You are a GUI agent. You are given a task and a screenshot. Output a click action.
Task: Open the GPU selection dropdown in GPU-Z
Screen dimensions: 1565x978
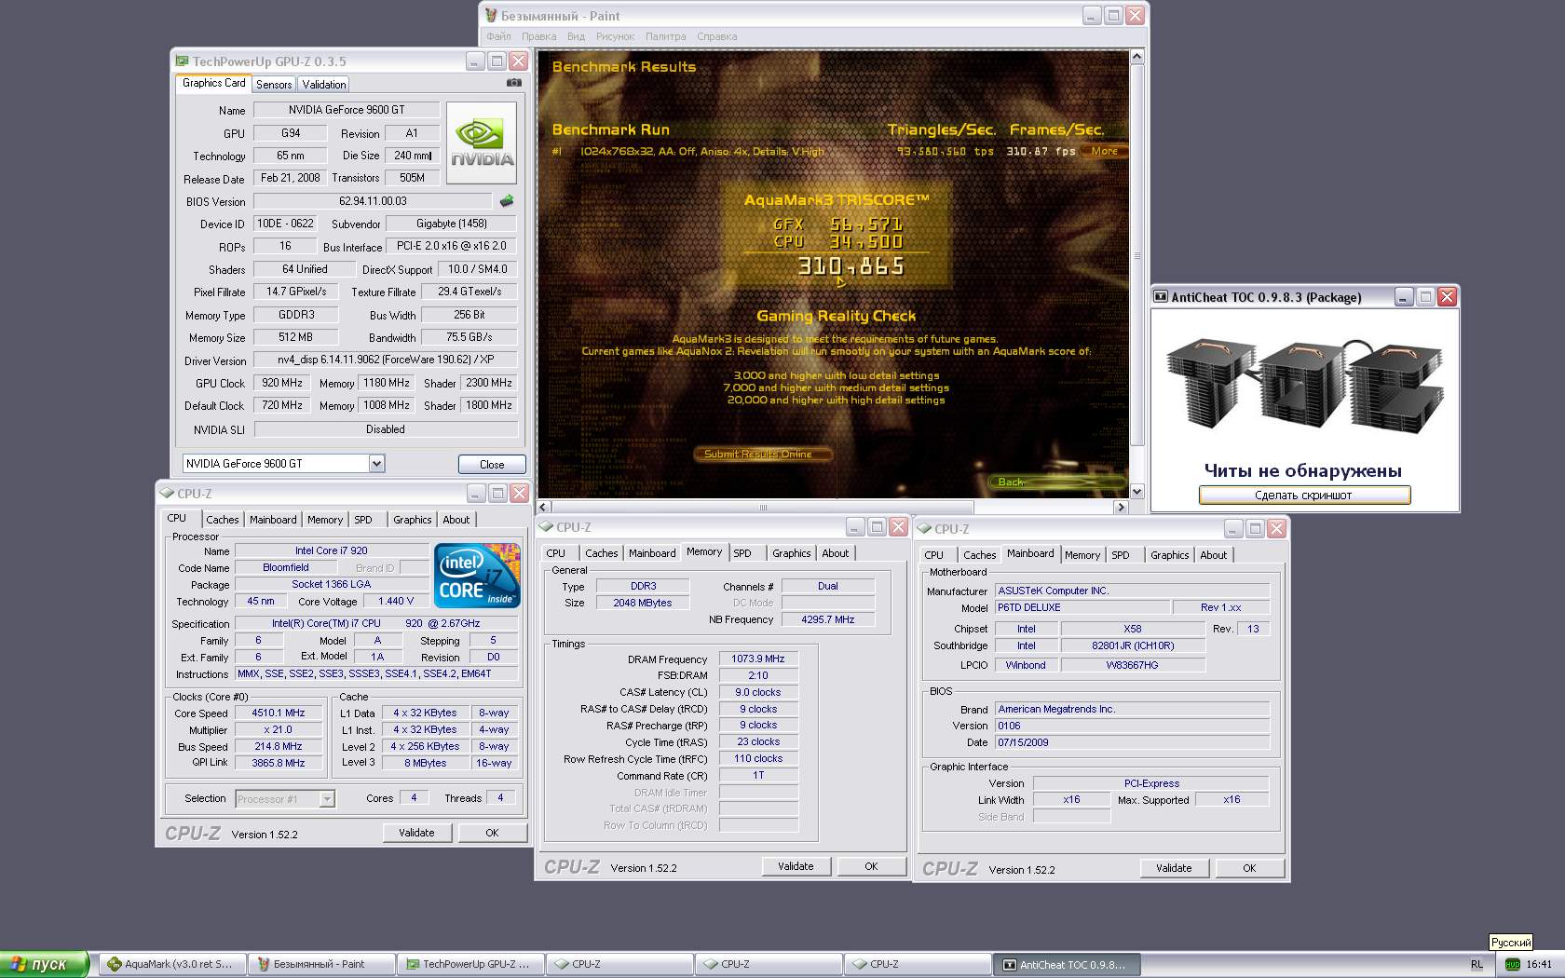(x=376, y=463)
